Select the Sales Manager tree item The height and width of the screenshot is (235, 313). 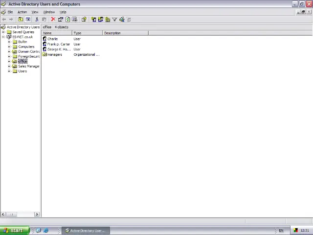(29, 66)
